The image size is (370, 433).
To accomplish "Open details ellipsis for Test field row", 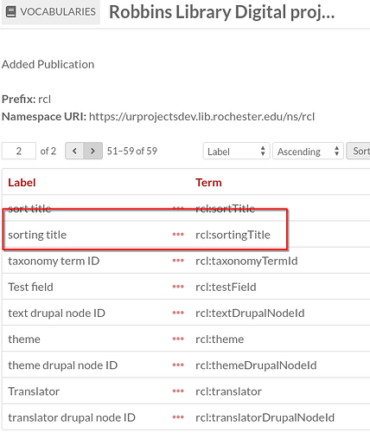I will (178, 287).
